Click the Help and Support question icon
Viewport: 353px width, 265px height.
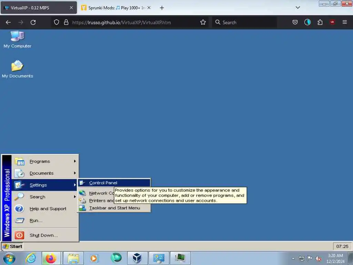click(x=19, y=209)
